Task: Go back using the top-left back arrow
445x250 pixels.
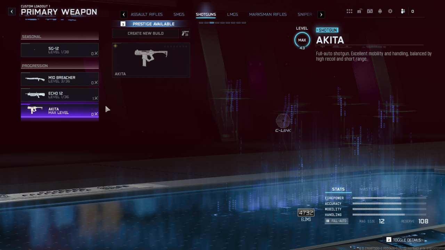Action: pos(12,11)
